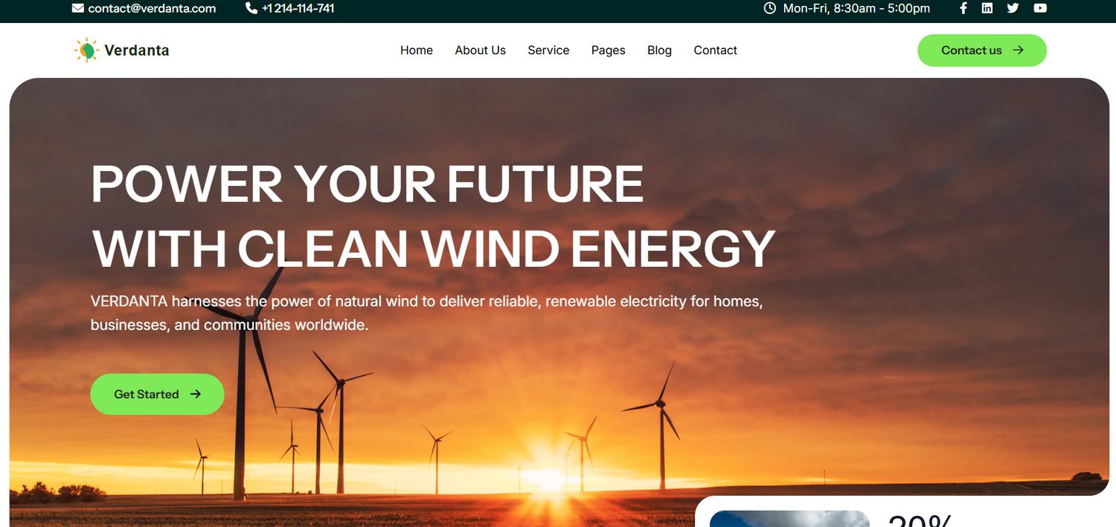Image resolution: width=1116 pixels, height=527 pixels.
Task: Open the Twitter social icon
Action: pyautogui.click(x=1013, y=8)
